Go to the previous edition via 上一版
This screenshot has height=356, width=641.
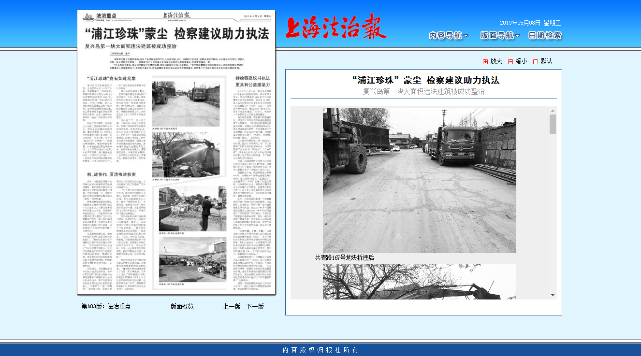pos(231,306)
